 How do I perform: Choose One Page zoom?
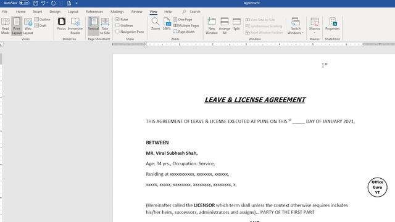click(x=183, y=19)
